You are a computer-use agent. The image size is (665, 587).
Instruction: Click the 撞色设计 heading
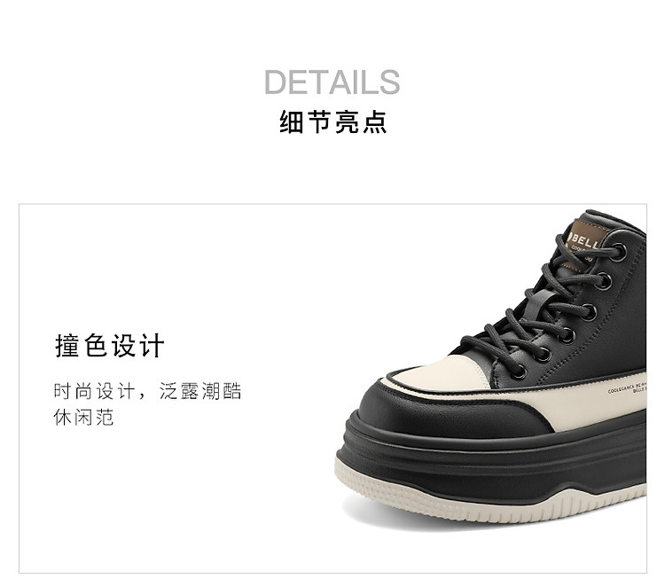coord(109,346)
